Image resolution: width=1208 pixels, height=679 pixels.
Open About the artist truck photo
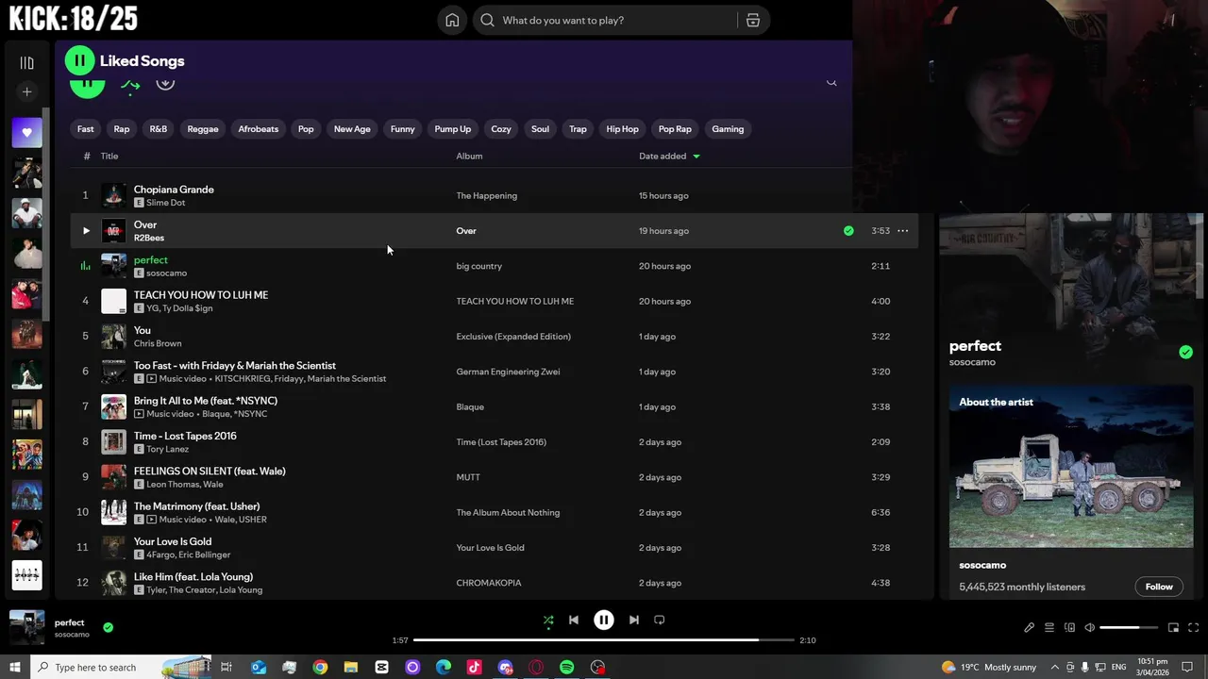(x=1070, y=466)
